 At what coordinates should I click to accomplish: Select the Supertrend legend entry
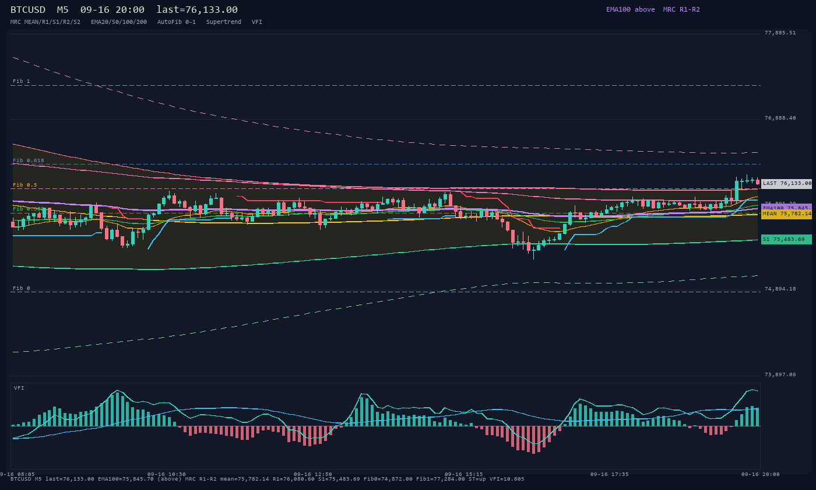coord(224,22)
